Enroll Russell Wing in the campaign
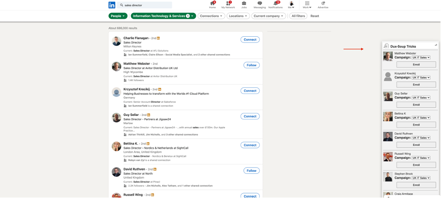Viewport: 441px width, 198px height. [416, 165]
